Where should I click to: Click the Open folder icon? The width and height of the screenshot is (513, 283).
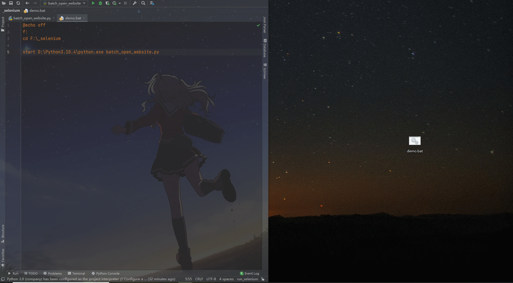tap(4, 3)
